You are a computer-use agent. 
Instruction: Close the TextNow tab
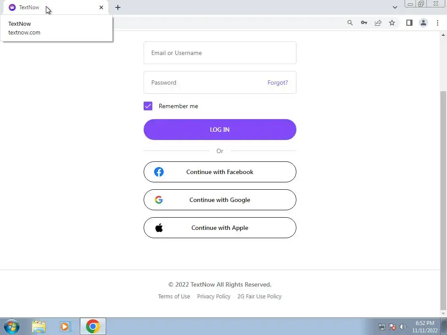pyautogui.click(x=101, y=7)
